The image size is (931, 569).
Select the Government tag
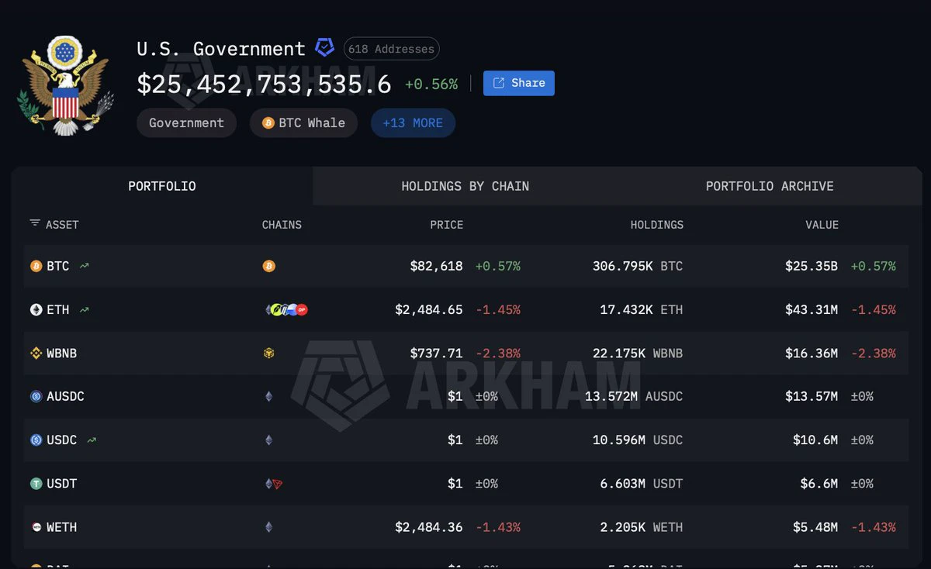pyautogui.click(x=186, y=122)
